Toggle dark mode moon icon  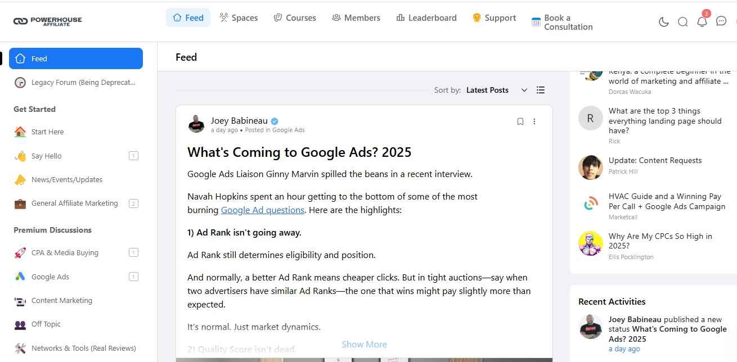point(664,22)
